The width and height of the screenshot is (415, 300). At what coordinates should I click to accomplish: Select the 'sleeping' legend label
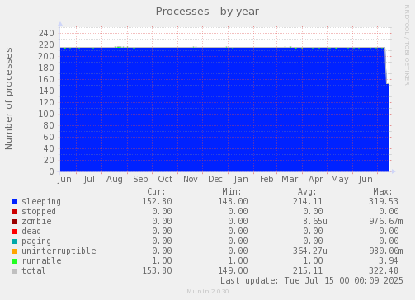coord(41,202)
